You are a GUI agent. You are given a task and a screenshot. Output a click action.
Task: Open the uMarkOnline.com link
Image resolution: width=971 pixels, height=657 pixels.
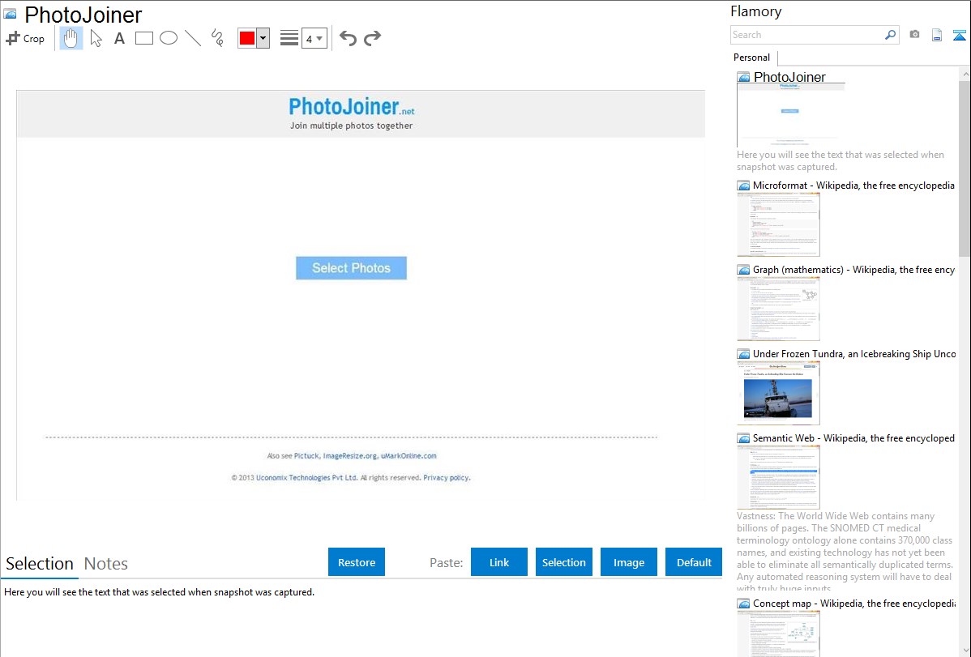[x=409, y=456]
